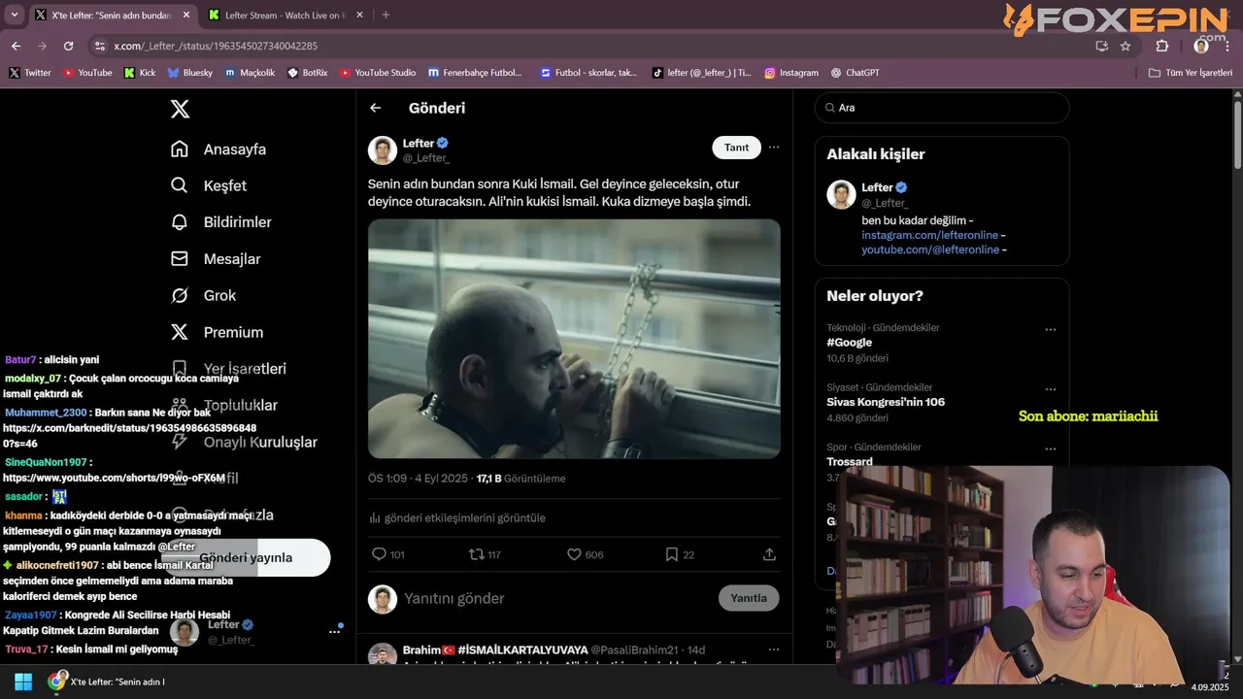Close the X'te Lefter tab
Viewport: 1243px width, 699px height.
pos(186,16)
